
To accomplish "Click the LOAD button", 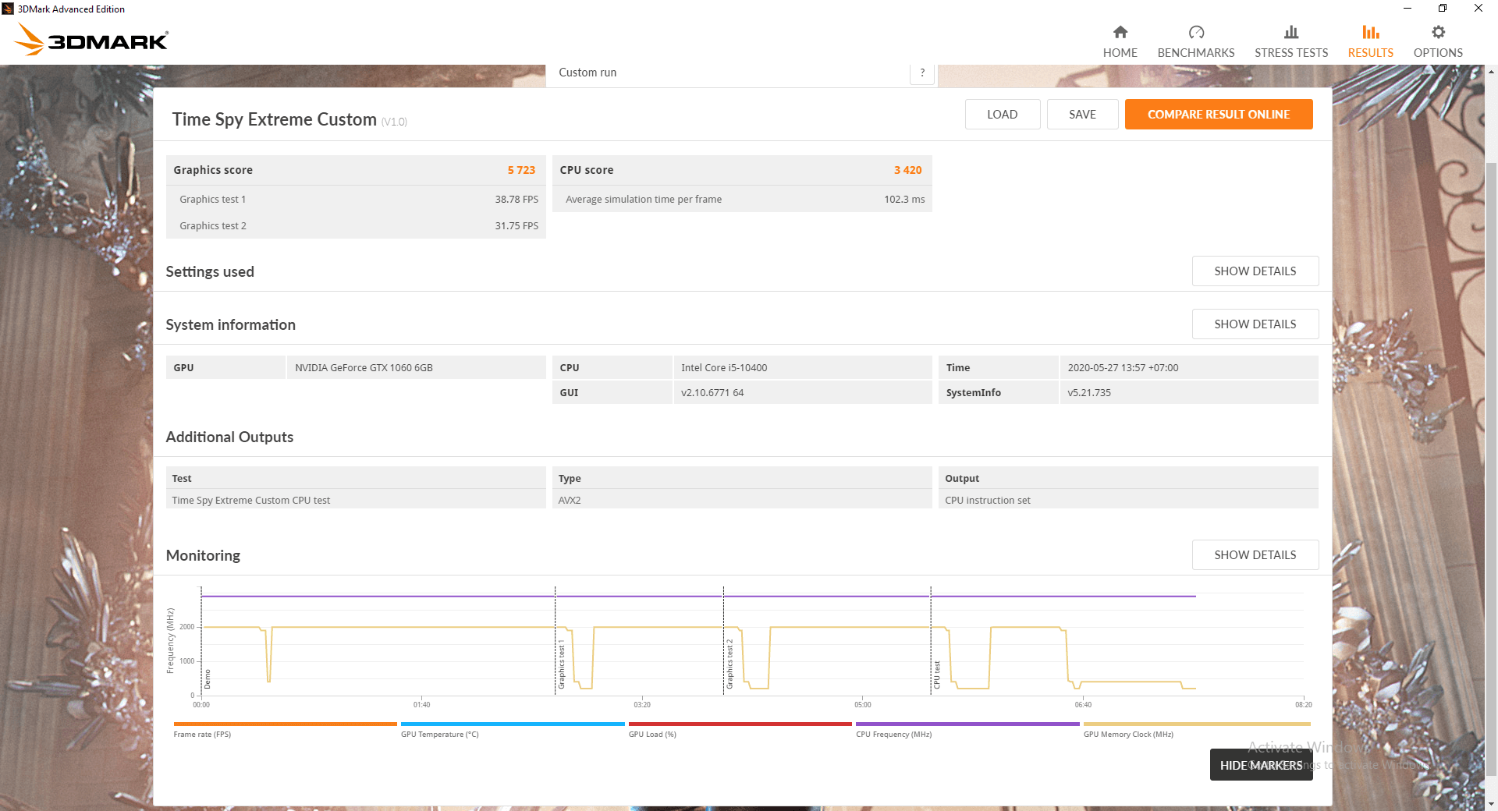I will 1002,115.
